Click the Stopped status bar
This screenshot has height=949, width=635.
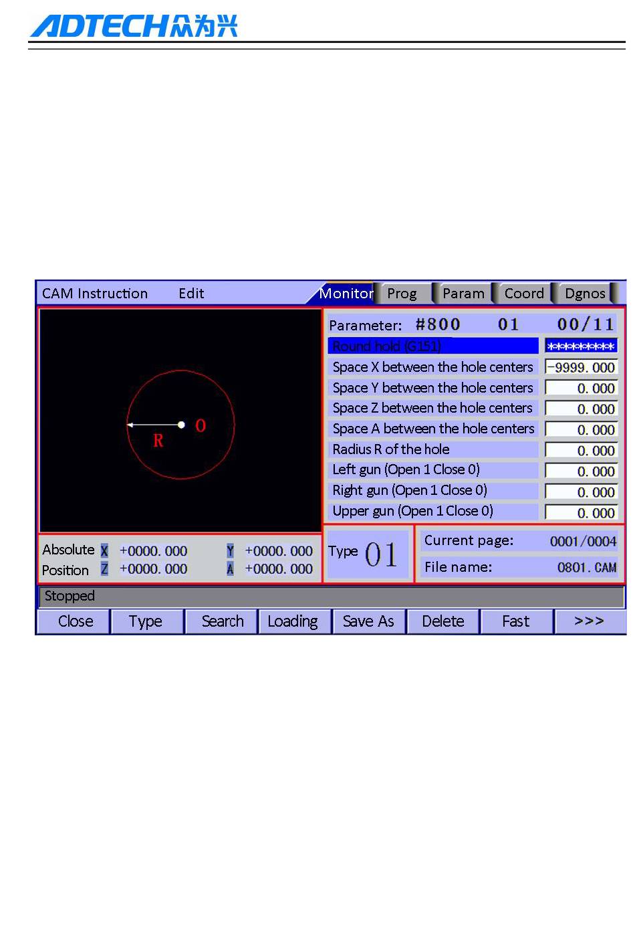click(332, 596)
